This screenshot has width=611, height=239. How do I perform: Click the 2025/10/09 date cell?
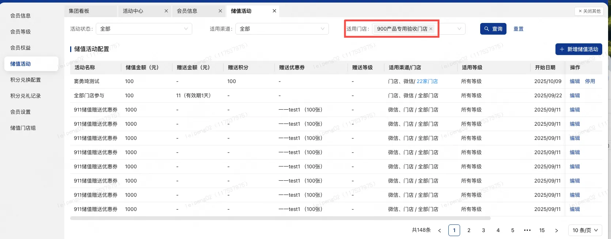(548, 81)
